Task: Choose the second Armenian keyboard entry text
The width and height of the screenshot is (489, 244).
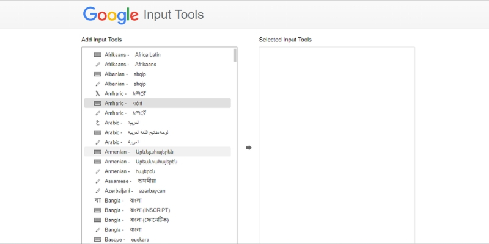Action: [141, 162]
